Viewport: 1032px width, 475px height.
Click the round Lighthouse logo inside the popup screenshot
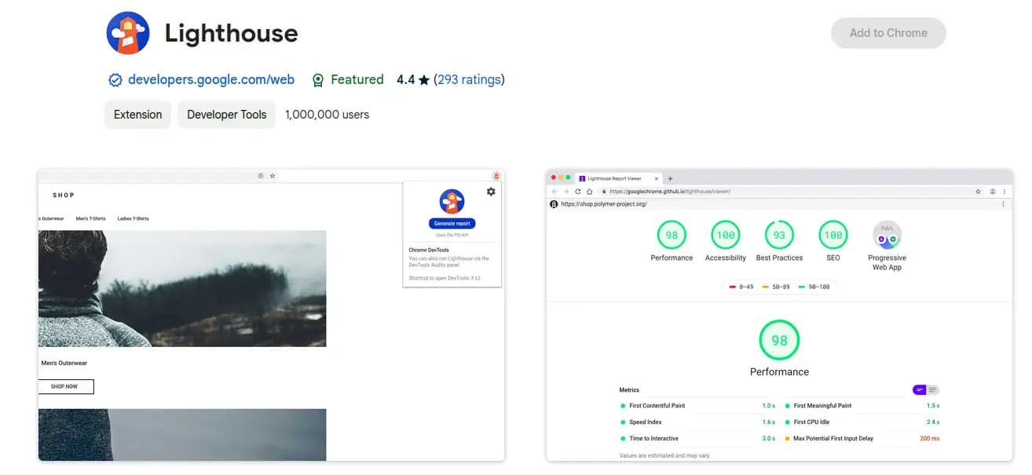[x=452, y=201]
